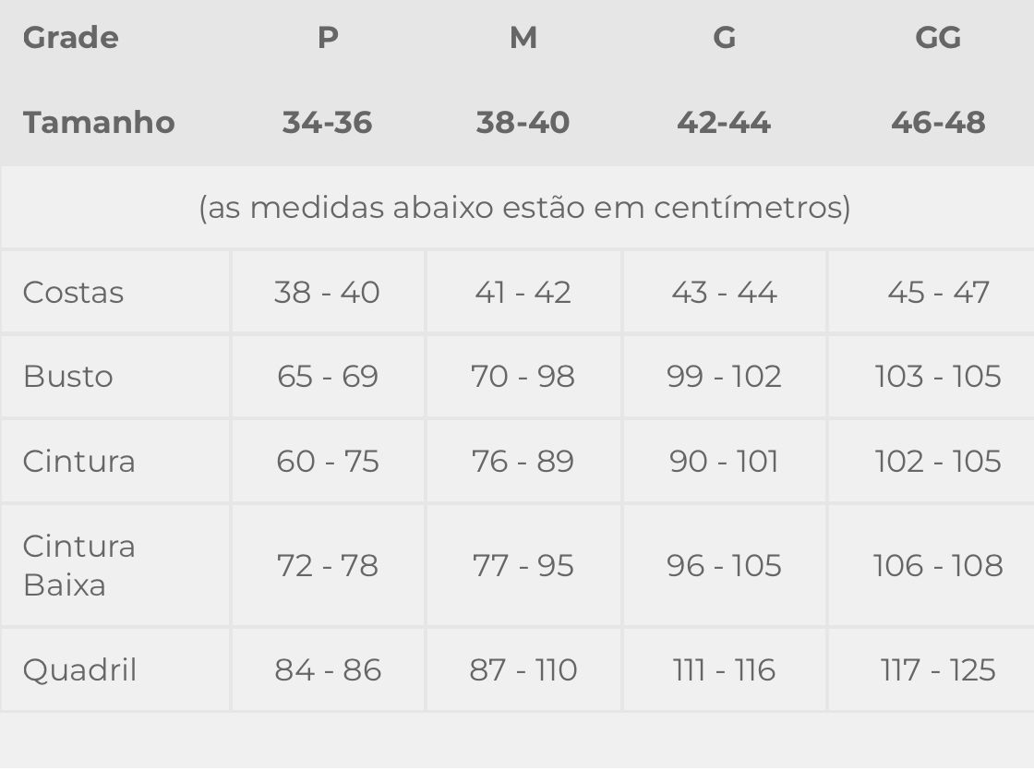Click Cintura Baixa value 106 - 108

[938, 565]
